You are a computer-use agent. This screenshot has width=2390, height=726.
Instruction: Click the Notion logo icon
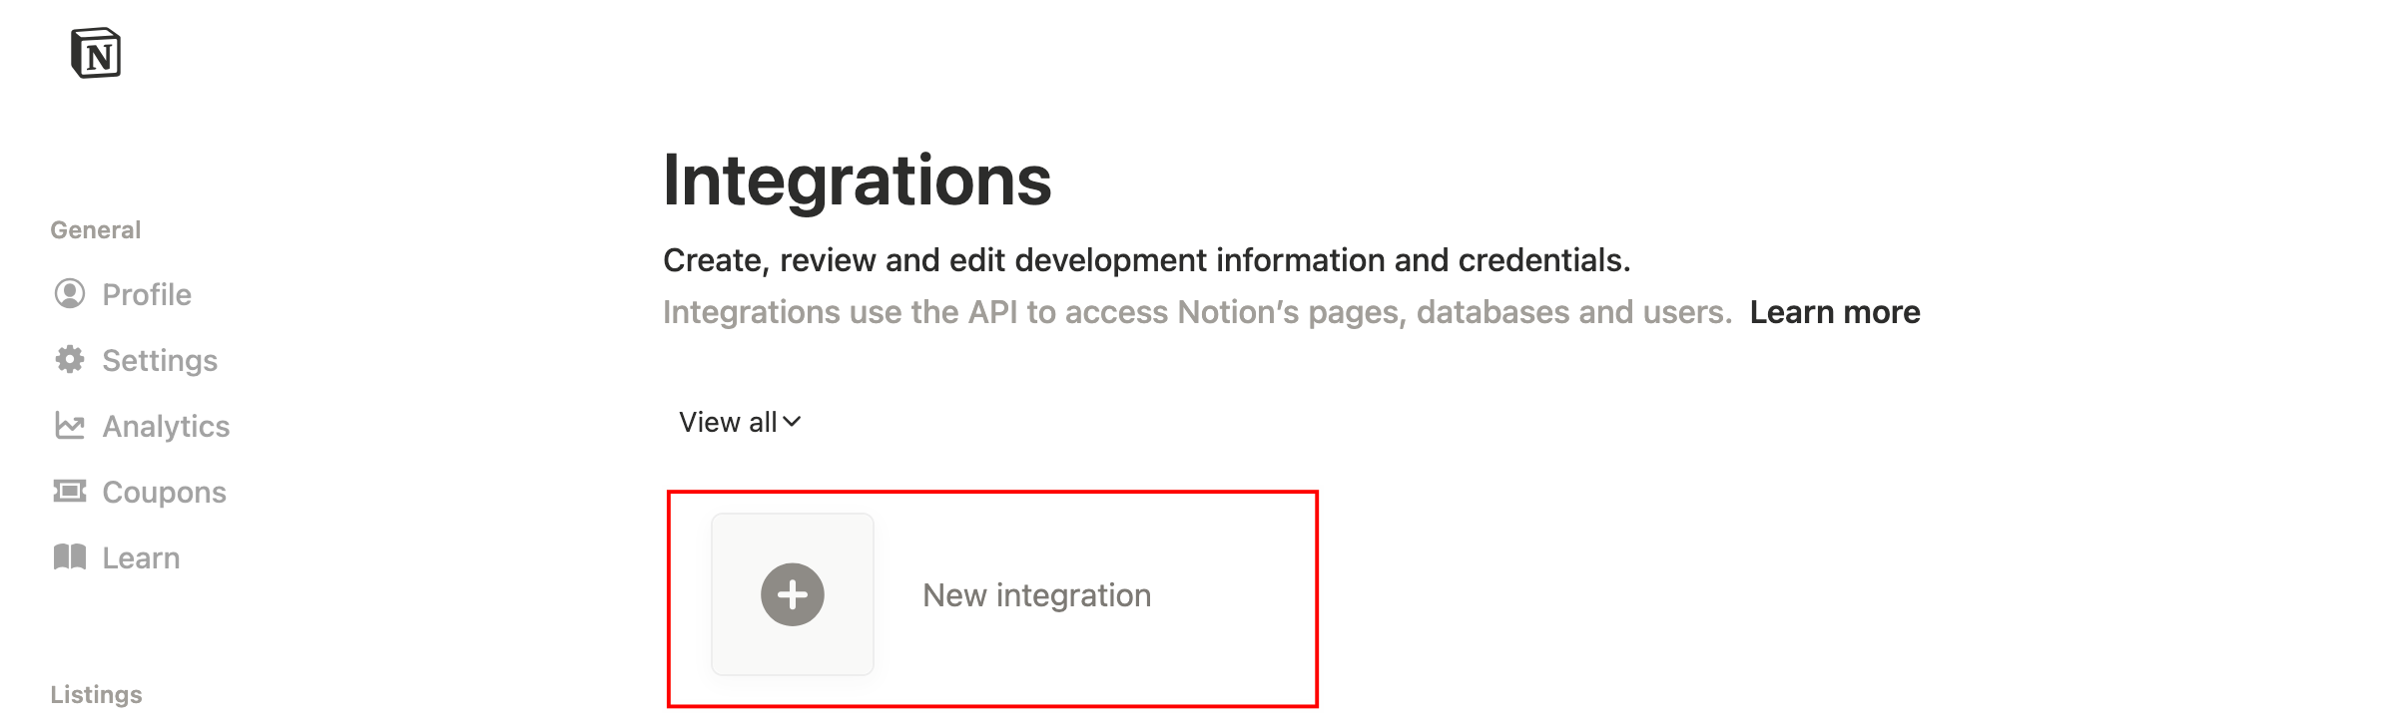pyautogui.click(x=97, y=54)
